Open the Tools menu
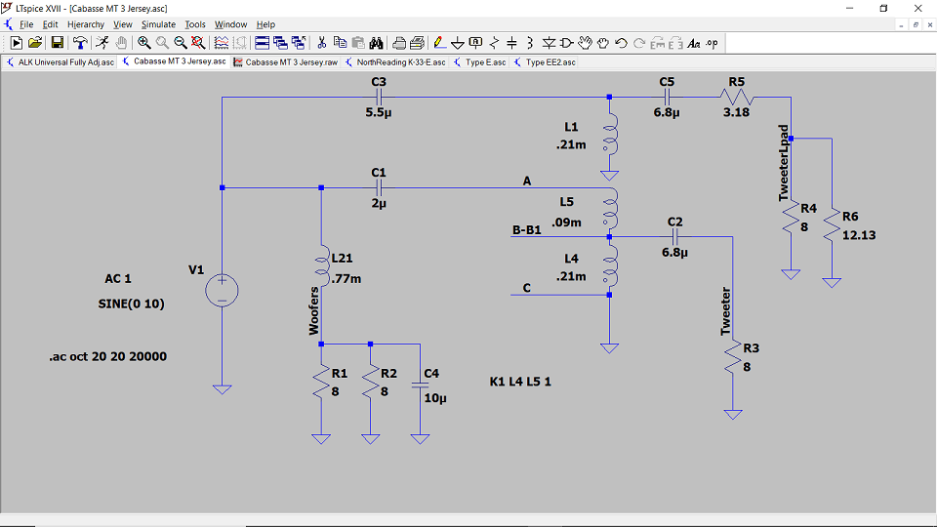The height and width of the screenshot is (527, 937). [x=195, y=24]
